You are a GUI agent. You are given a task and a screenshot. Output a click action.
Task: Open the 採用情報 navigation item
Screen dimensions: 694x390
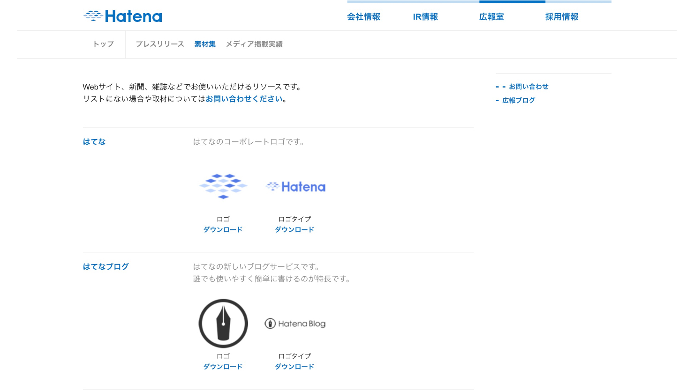[x=562, y=17]
